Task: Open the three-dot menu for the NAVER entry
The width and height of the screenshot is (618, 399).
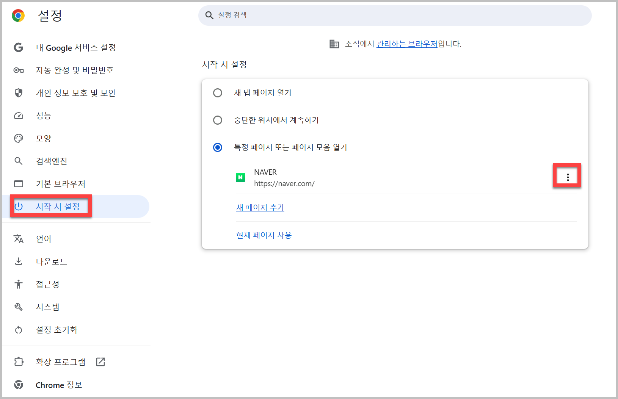Action: pos(568,177)
